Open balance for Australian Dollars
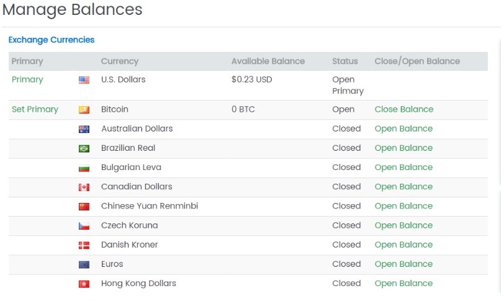This screenshot has width=504, height=301. tap(403, 128)
